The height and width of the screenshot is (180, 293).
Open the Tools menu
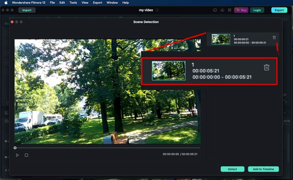pos(73,3)
